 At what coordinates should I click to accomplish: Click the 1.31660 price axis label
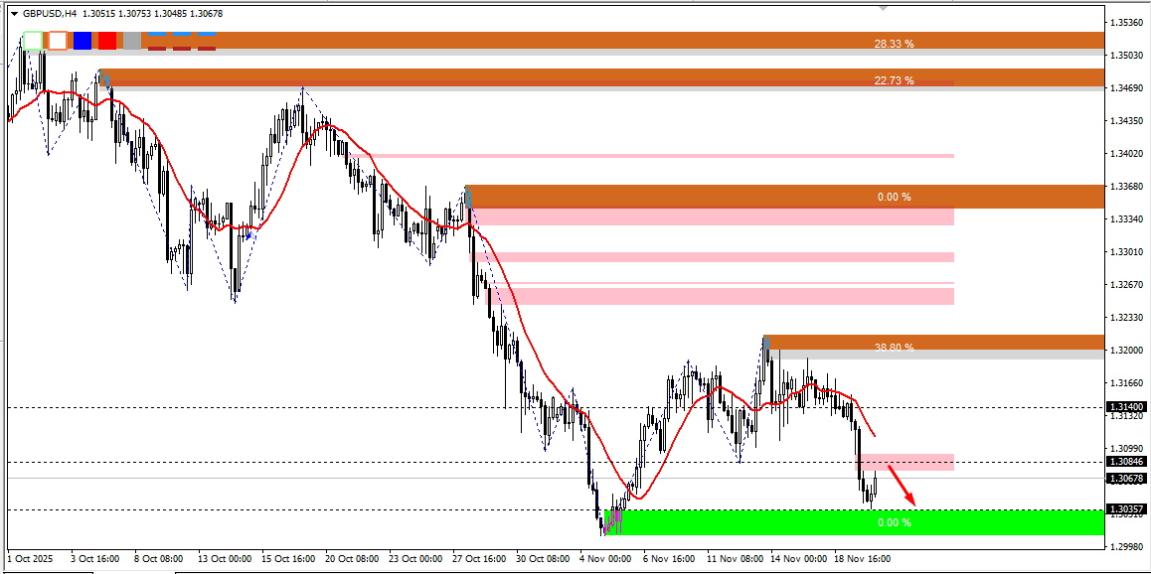coord(1127,382)
